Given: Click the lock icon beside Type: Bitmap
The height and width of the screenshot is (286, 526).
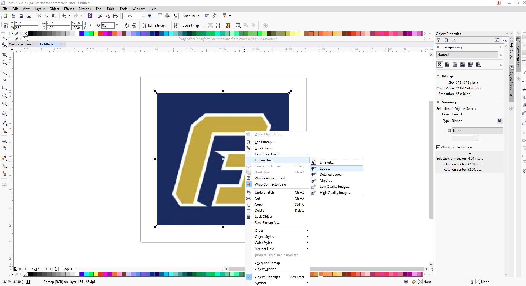Looking at the screenshot, I should [499, 121].
